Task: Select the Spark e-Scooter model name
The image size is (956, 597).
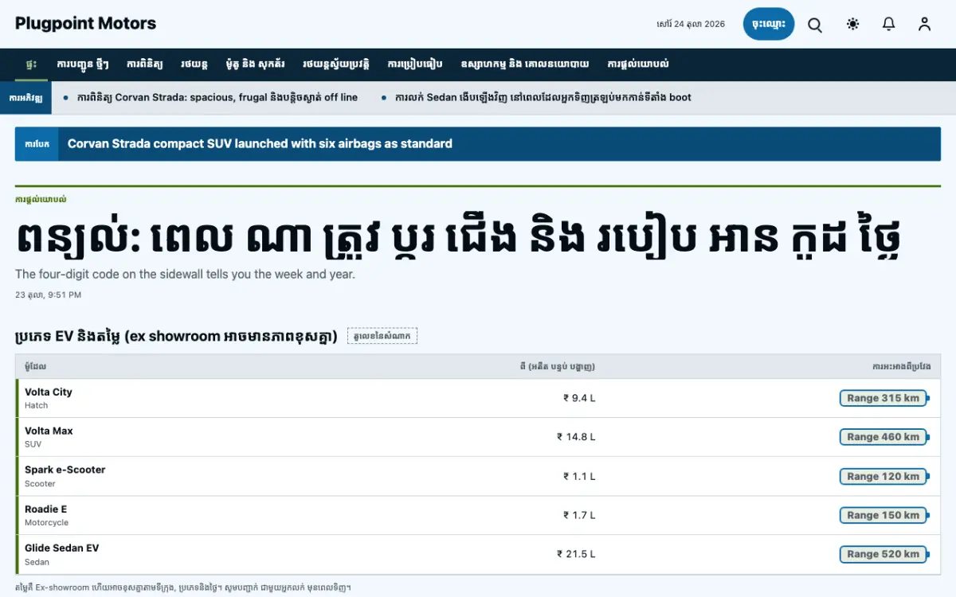Action: point(65,470)
